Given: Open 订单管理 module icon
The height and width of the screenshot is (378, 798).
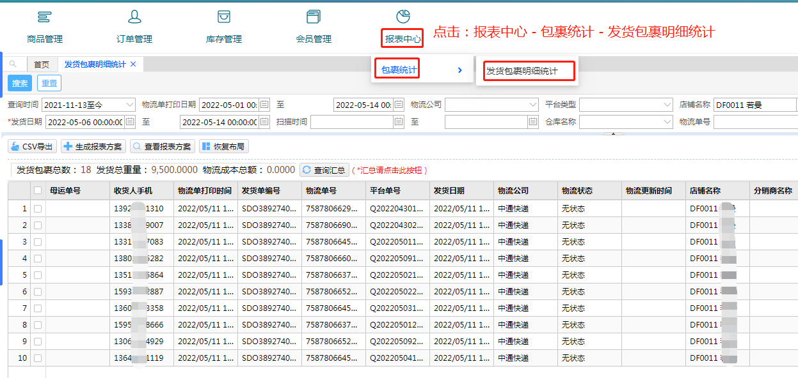Looking at the screenshot, I should (134, 17).
